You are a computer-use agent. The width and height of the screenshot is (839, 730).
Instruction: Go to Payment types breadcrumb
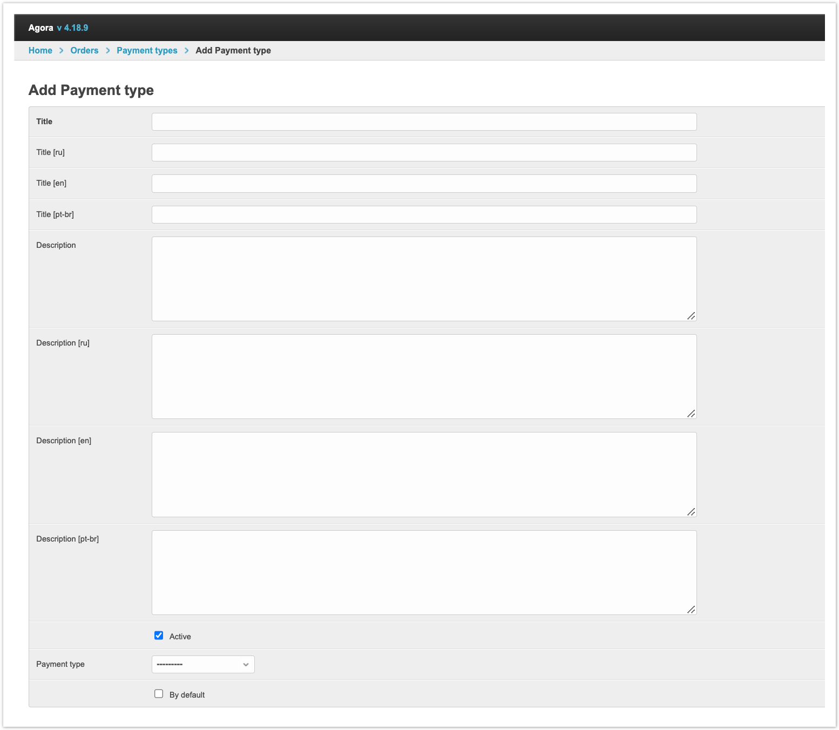tap(147, 50)
